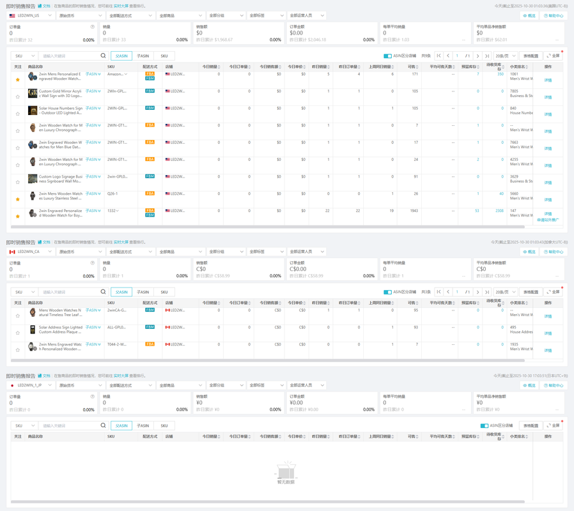
Task: Open 全屏 fullscreen in the LED2WIN_US table
Action: tap(553, 56)
